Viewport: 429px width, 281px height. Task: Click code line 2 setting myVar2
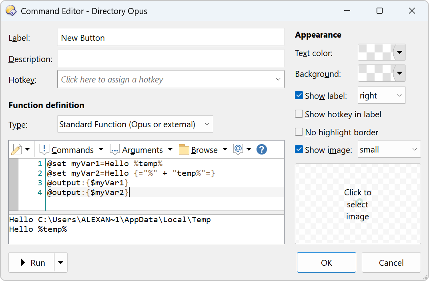[131, 173]
